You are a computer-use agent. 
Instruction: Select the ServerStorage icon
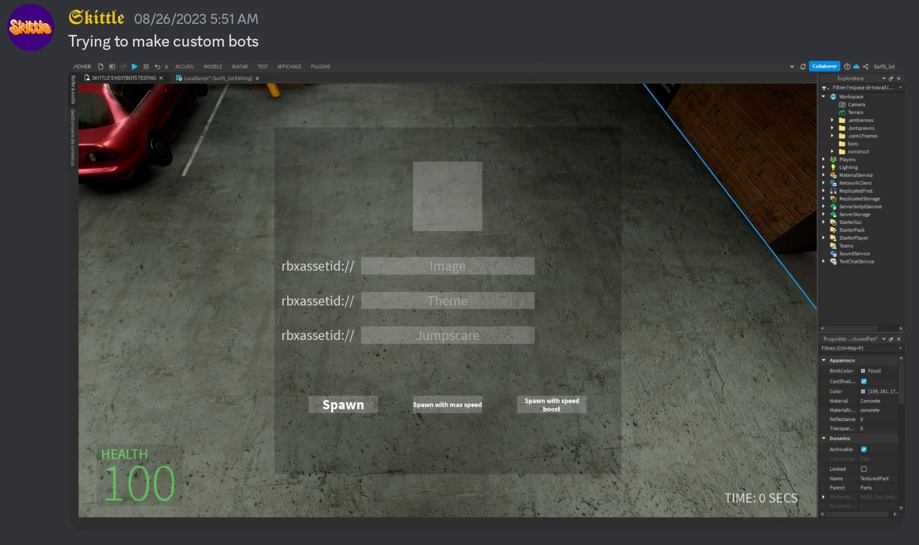833,214
